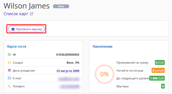Click the envelope icon by E-mail
Image resolution: width=172 pixels, height=94 pixels.
coord(9,78)
